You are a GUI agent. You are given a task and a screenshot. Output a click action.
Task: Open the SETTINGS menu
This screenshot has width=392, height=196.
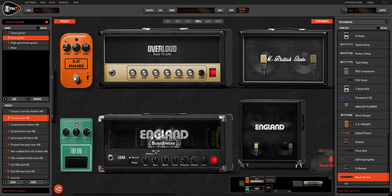click(x=30, y=3)
